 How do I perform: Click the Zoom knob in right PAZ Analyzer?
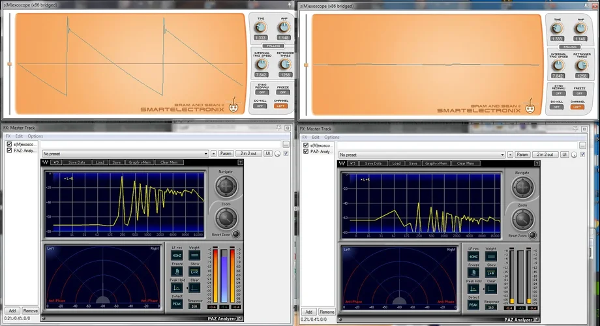[x=521, y=219]
